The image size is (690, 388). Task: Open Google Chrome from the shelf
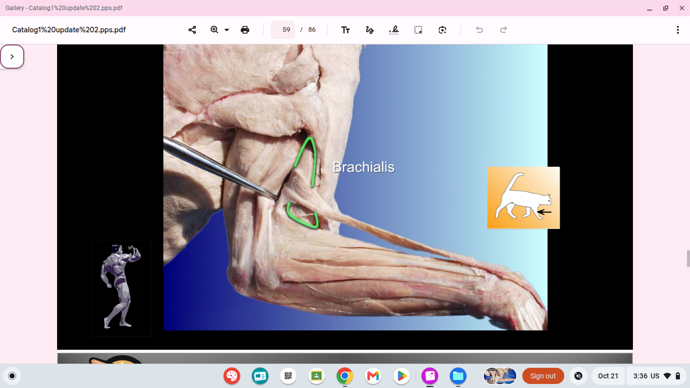tap(345, 376)
